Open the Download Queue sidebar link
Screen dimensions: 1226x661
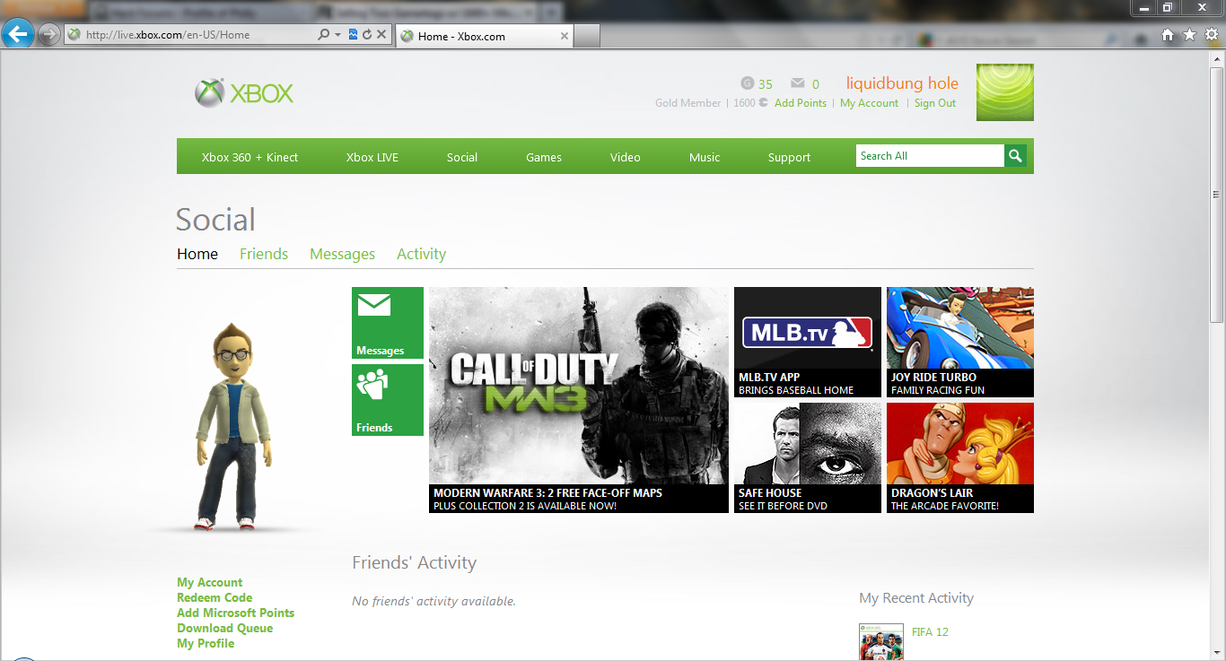point(225,629)
